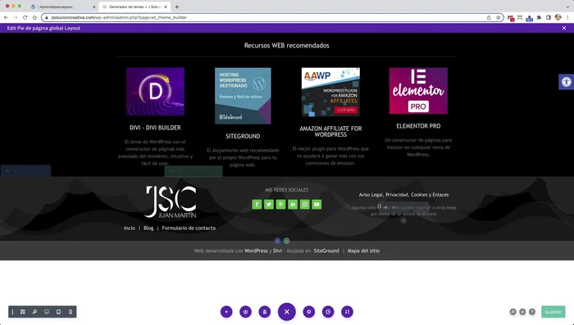
Task: Click the JSC Juan Martín logo
Action: 171,202
